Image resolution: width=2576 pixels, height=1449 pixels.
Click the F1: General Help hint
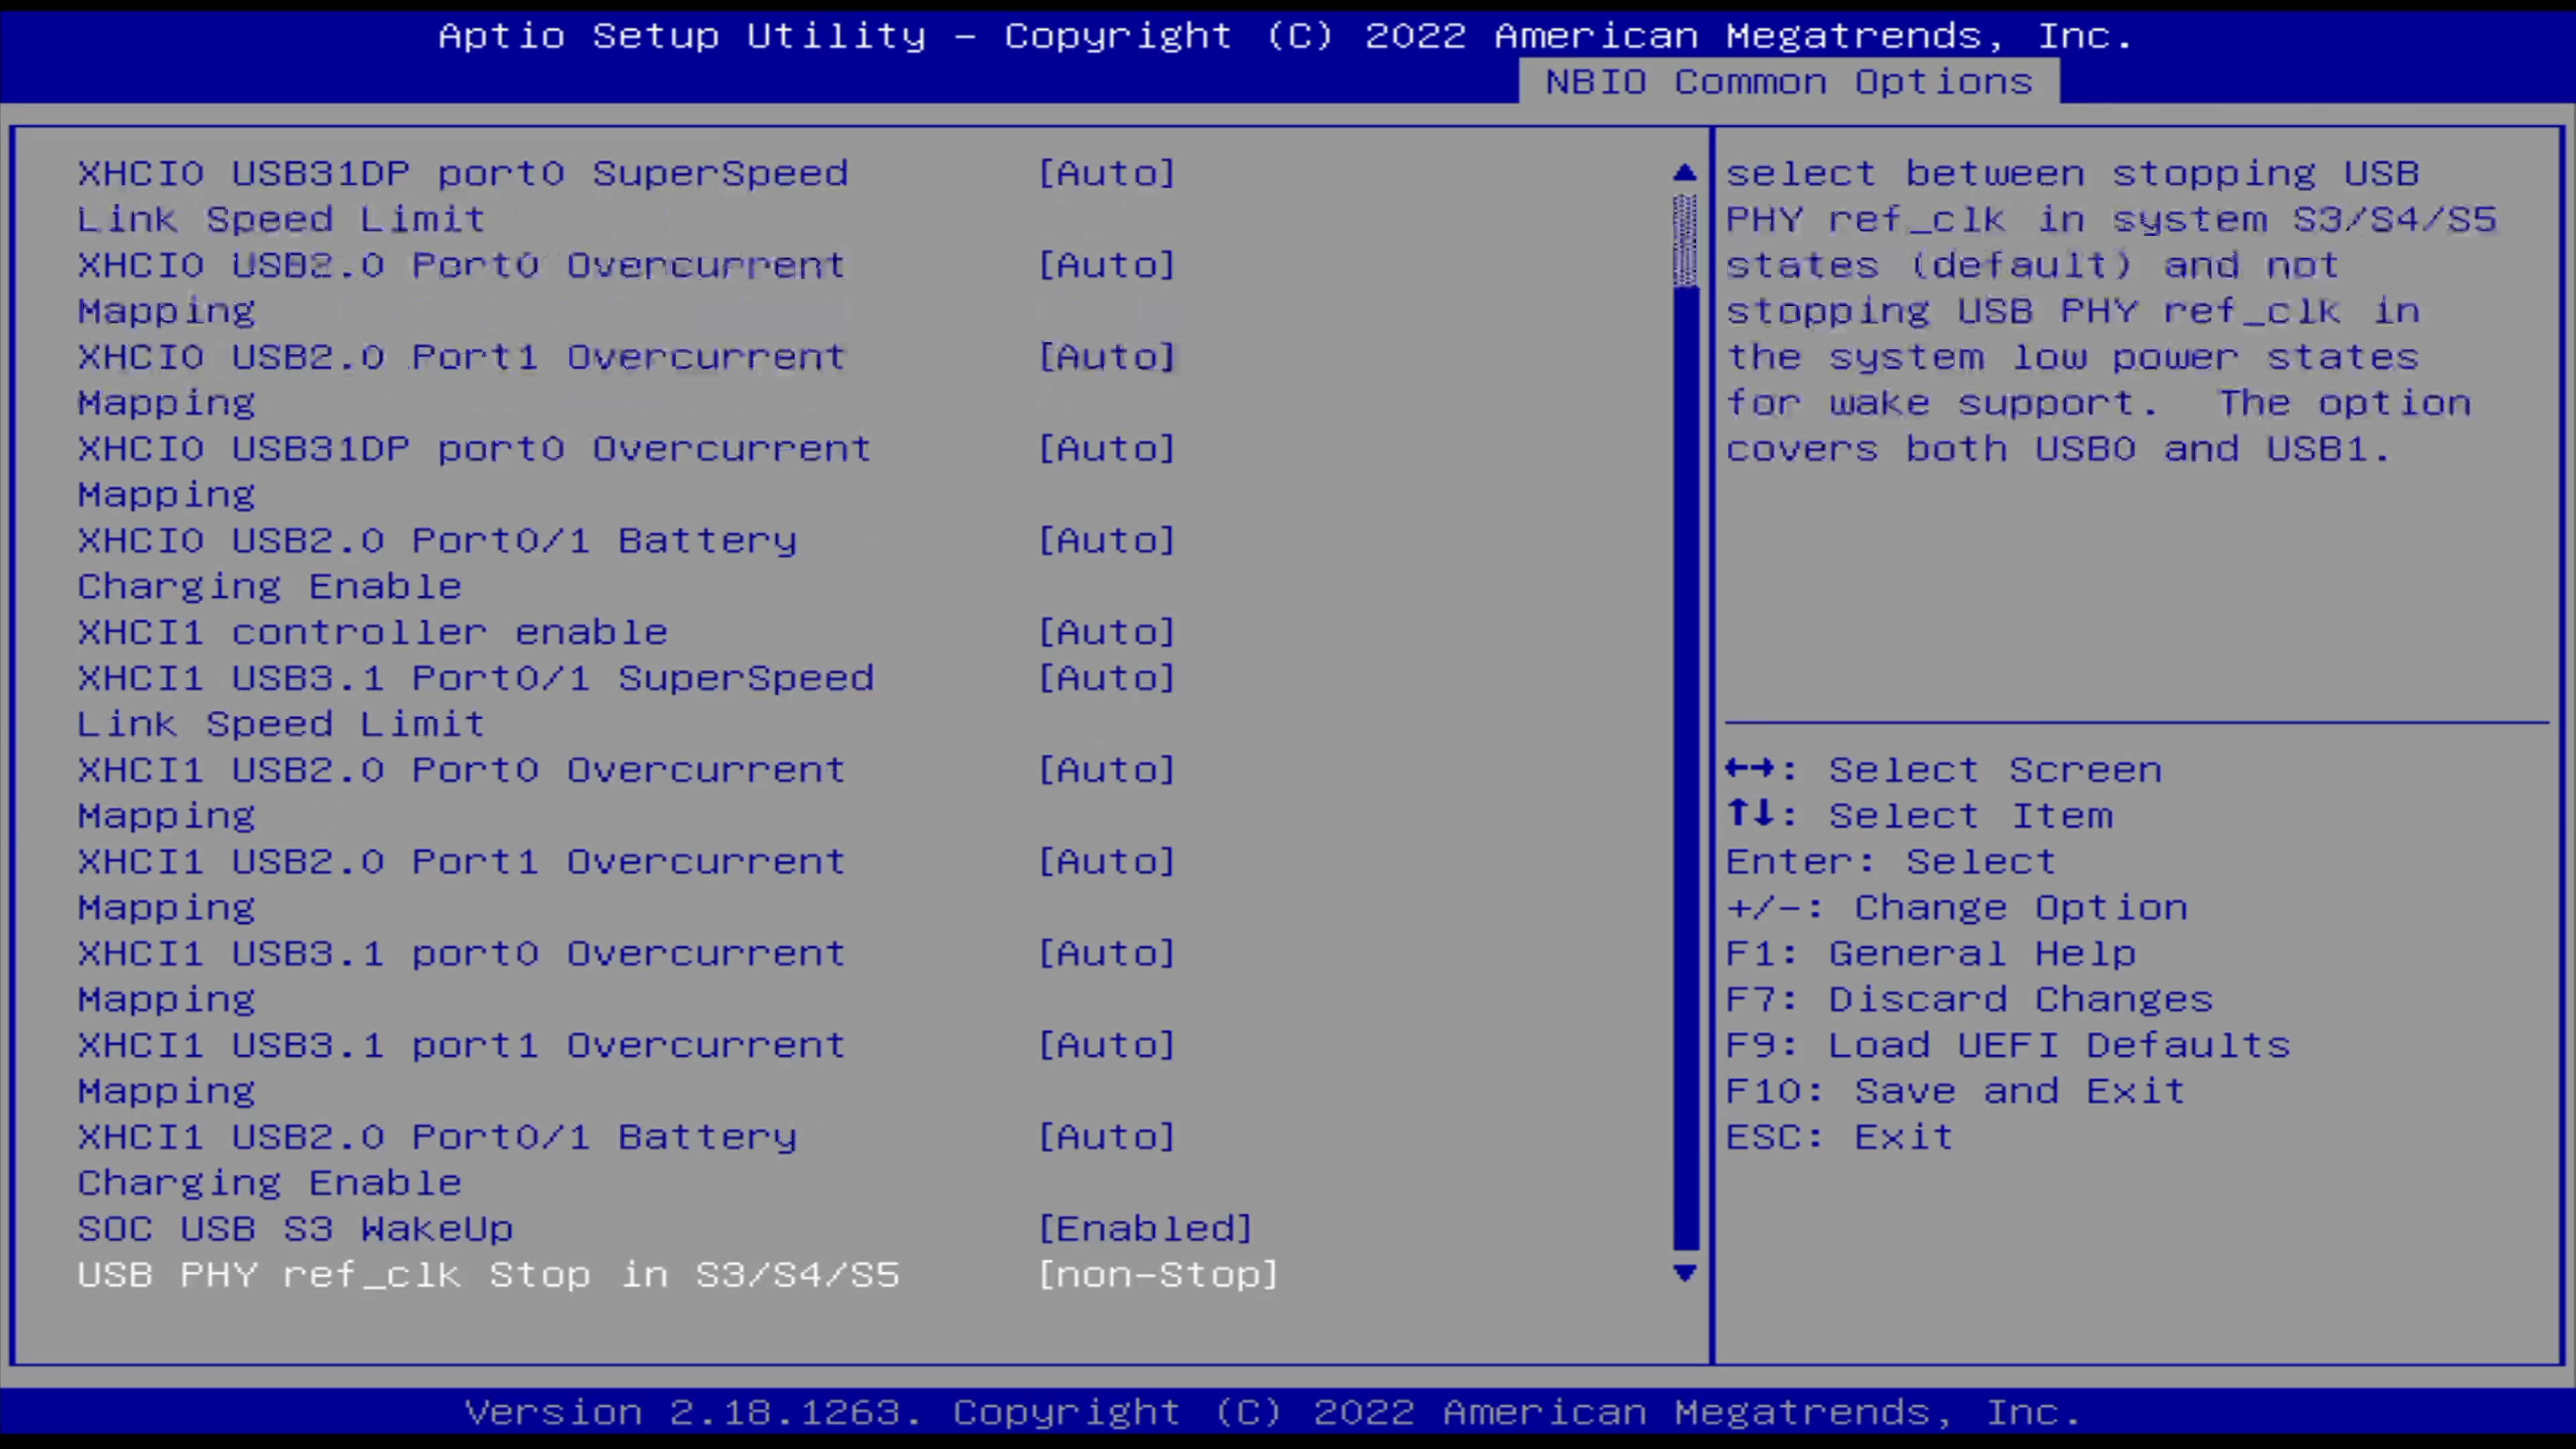tap(1931, 954)
